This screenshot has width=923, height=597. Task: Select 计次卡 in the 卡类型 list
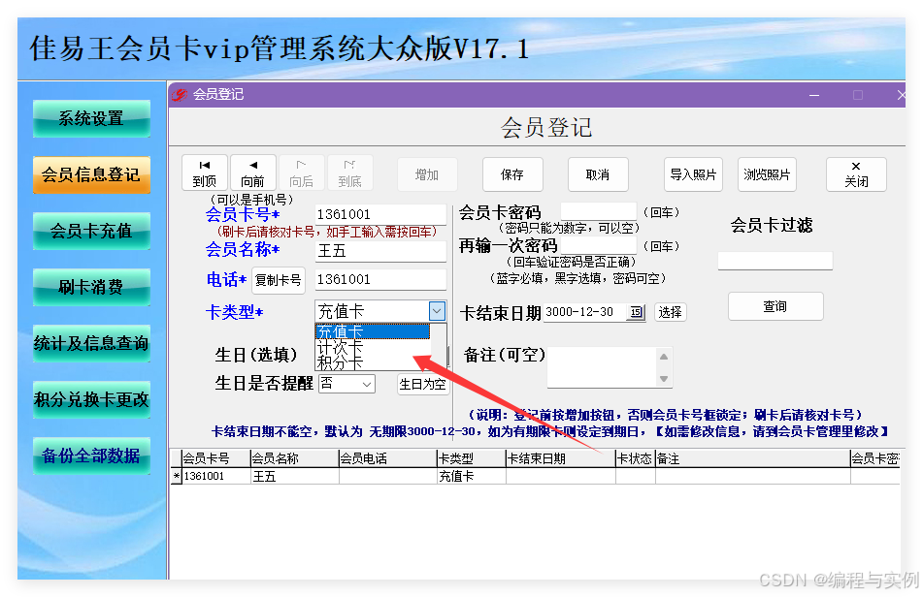pos(374,347)
